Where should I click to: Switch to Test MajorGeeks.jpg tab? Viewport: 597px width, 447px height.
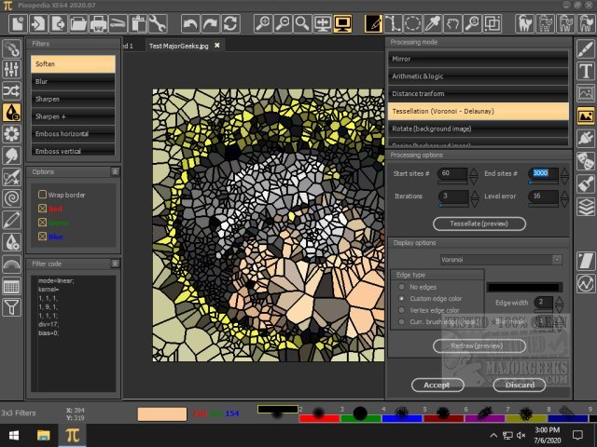tap(178, 45)
